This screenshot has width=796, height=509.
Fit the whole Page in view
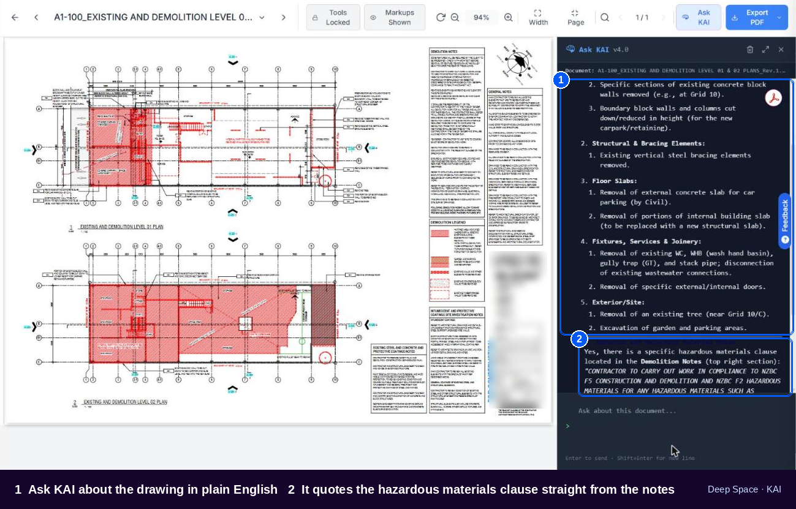pyautogui.click(x=575, y=17)
